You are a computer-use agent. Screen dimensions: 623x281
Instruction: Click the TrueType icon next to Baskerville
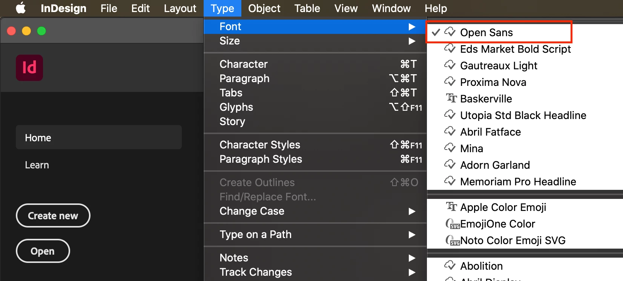point(451,98)
